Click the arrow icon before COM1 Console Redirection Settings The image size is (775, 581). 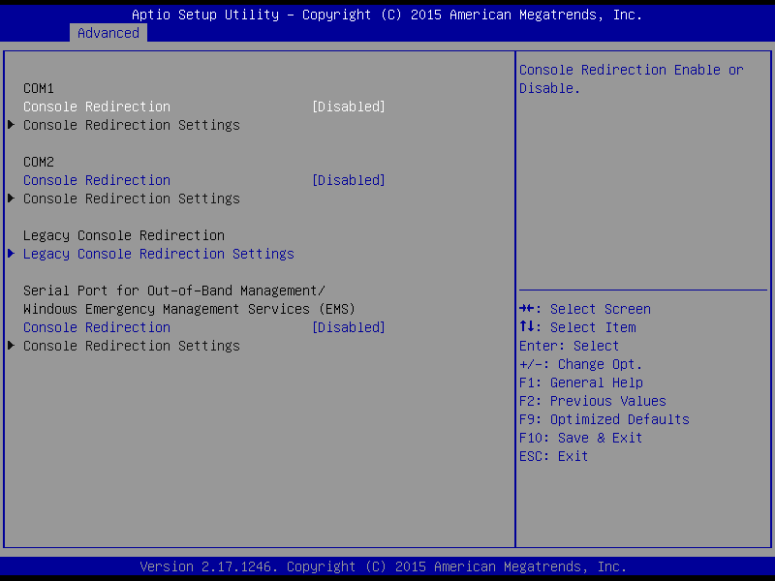click(11, 125)
